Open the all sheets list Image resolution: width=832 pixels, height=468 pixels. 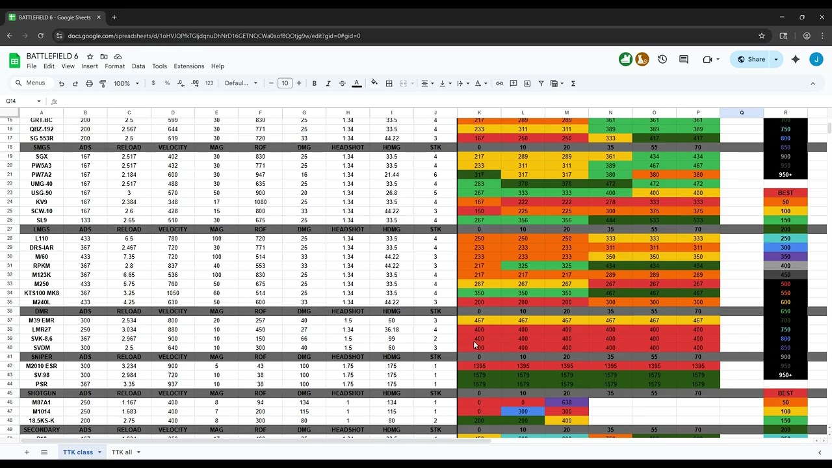tap(44, 452)
